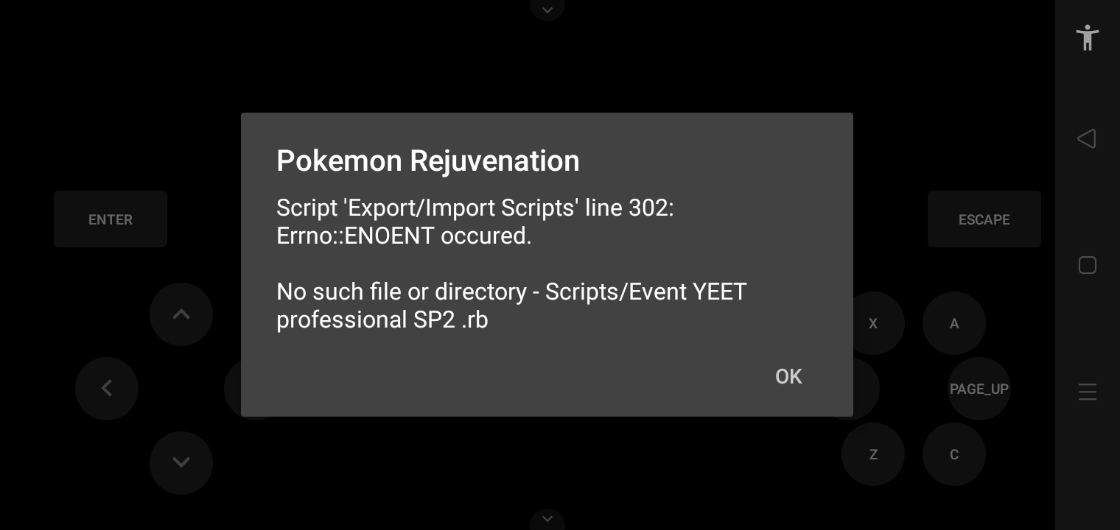The width and height of the screenshot is (1120, 530).
Task: Tap the accessibility figure icon
Action: coord(1087,37)
